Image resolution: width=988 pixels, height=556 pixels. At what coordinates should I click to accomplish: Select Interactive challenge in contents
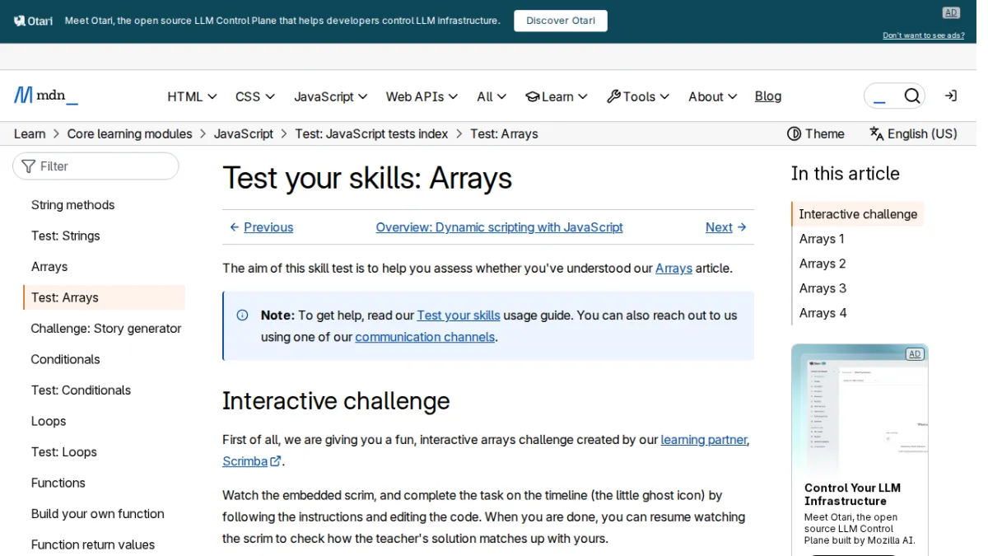(858, 214)
